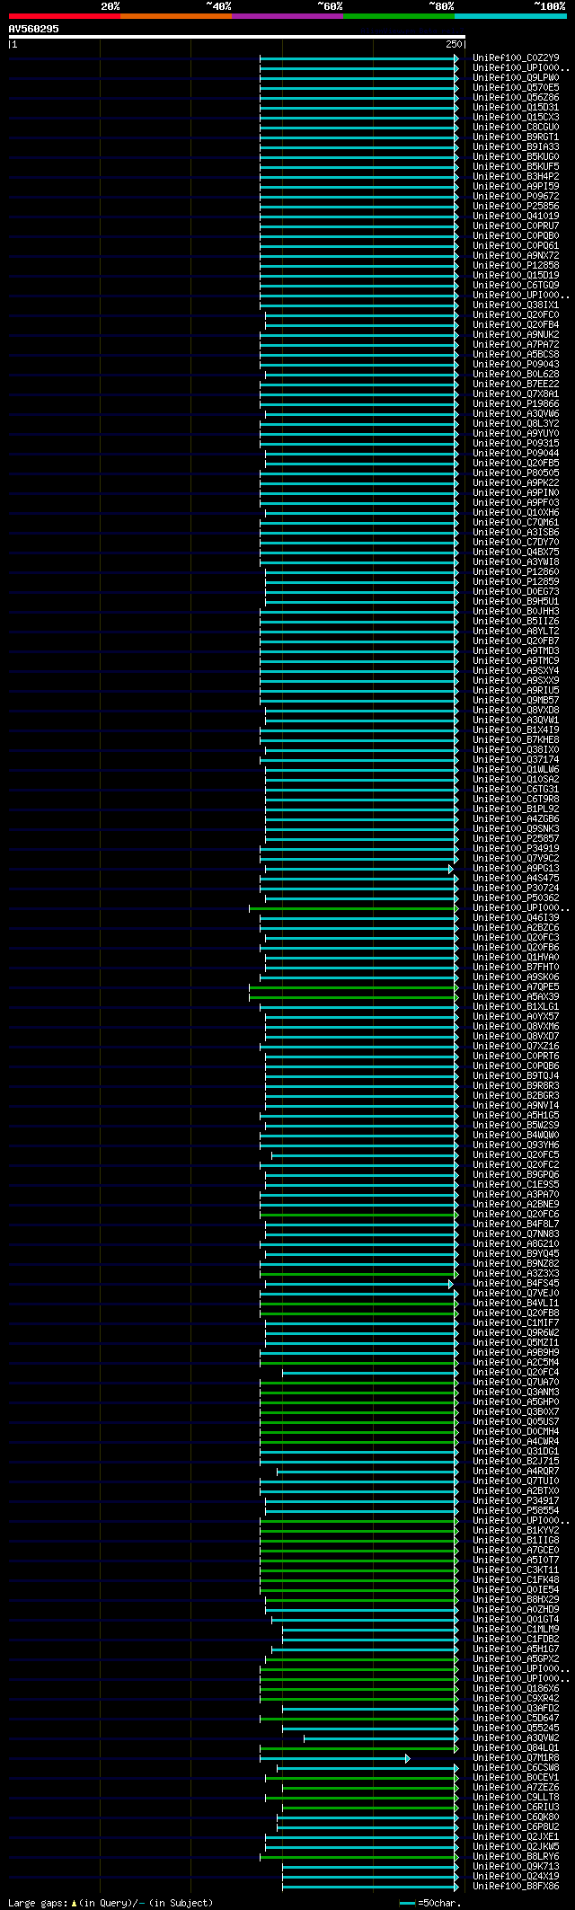
Task: Select the AV560295 query label
Action: pos(34,29)
